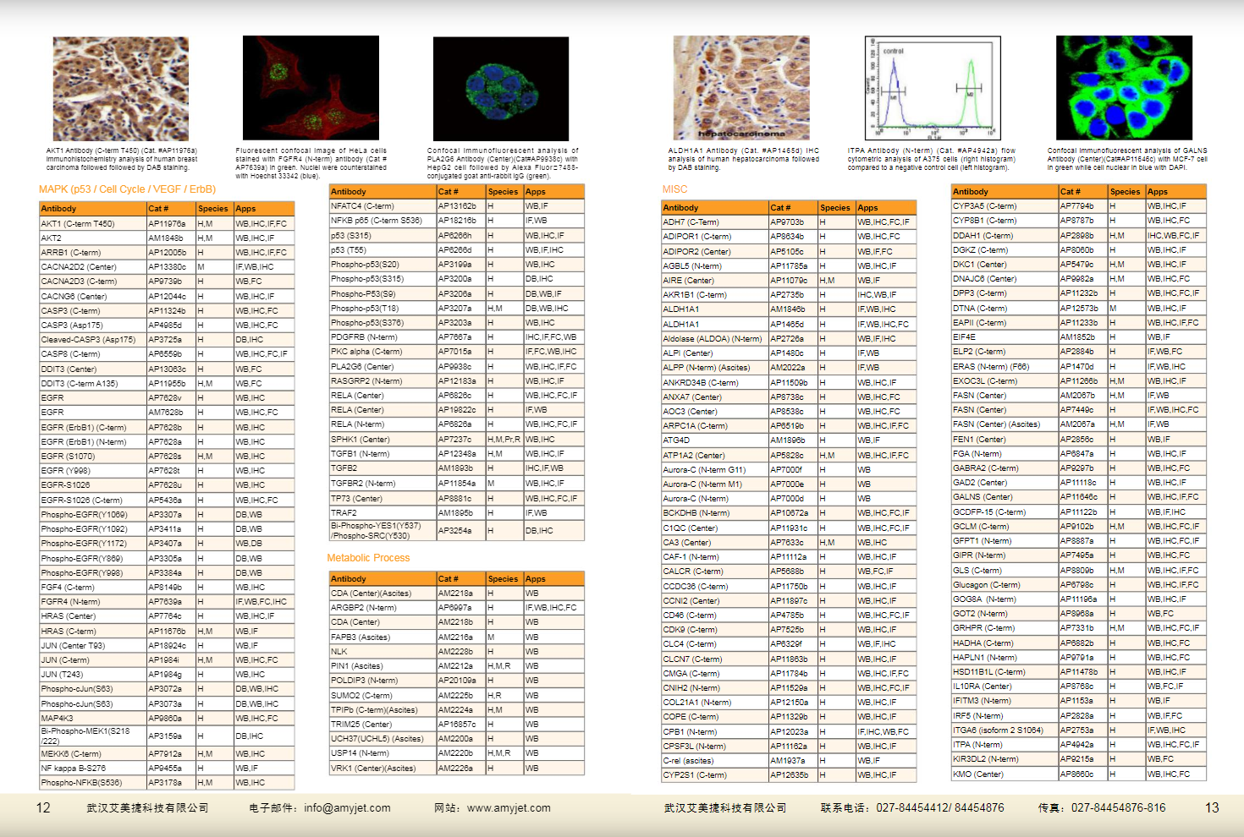Image resolution: width=1244 pixels, height=837 pixels.
Task: Click the PLA2G6 HepG2 confocal image
Action: click(x=500, y=89)
